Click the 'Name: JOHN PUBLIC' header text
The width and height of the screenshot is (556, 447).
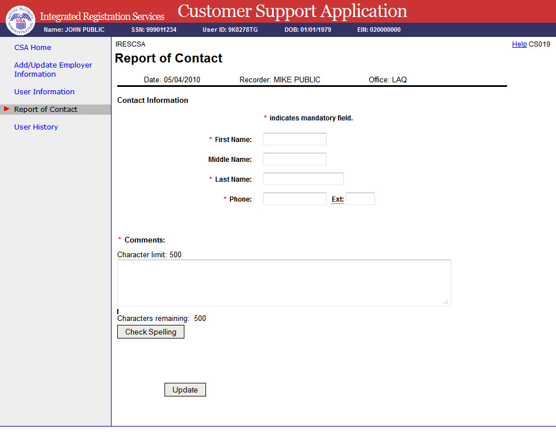74,30
